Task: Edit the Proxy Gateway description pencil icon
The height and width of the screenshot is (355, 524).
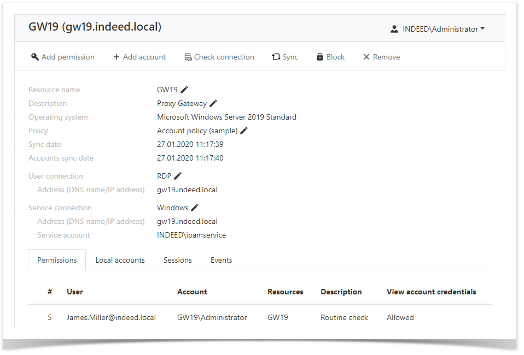Action: [x=213, y=103]
